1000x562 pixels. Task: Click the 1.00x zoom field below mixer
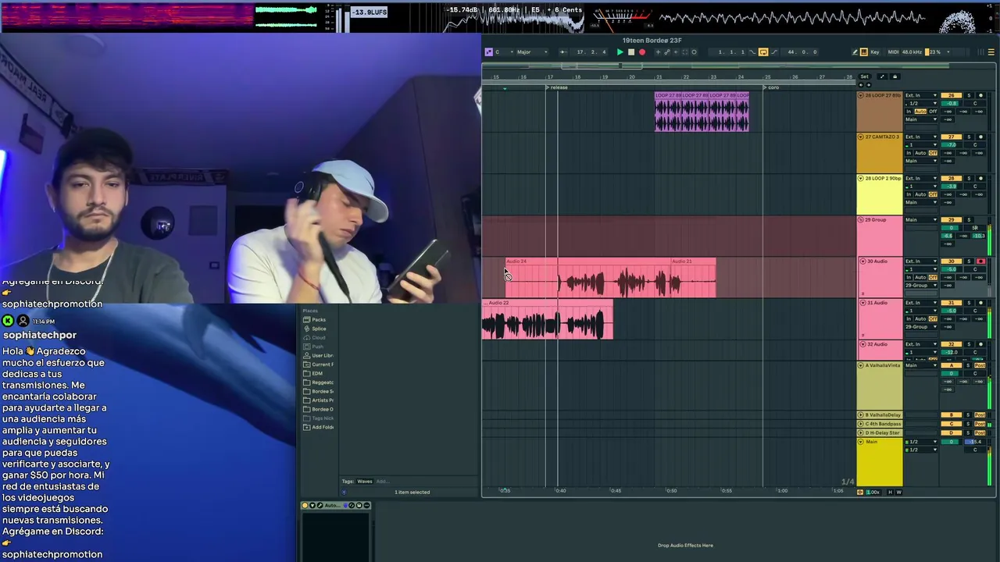[x=873, y=493]
